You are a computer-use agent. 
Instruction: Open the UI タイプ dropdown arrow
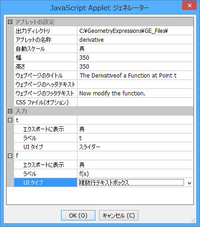(189, 183)
